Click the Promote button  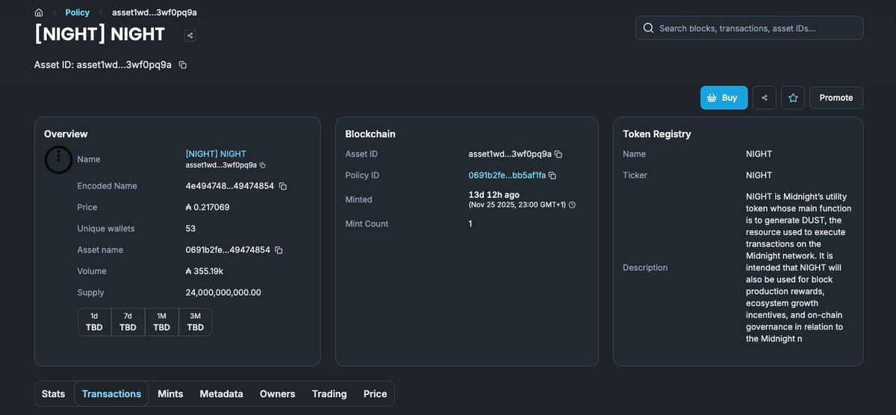[x=836, y=98]
